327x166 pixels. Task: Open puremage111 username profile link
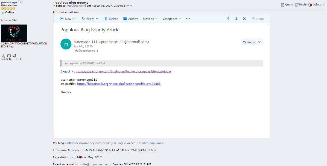(x=12, y=2)
